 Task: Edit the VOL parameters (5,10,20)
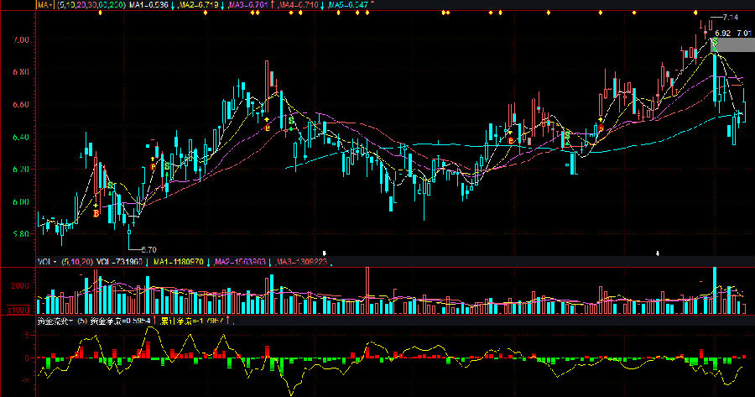pos(79,262)
